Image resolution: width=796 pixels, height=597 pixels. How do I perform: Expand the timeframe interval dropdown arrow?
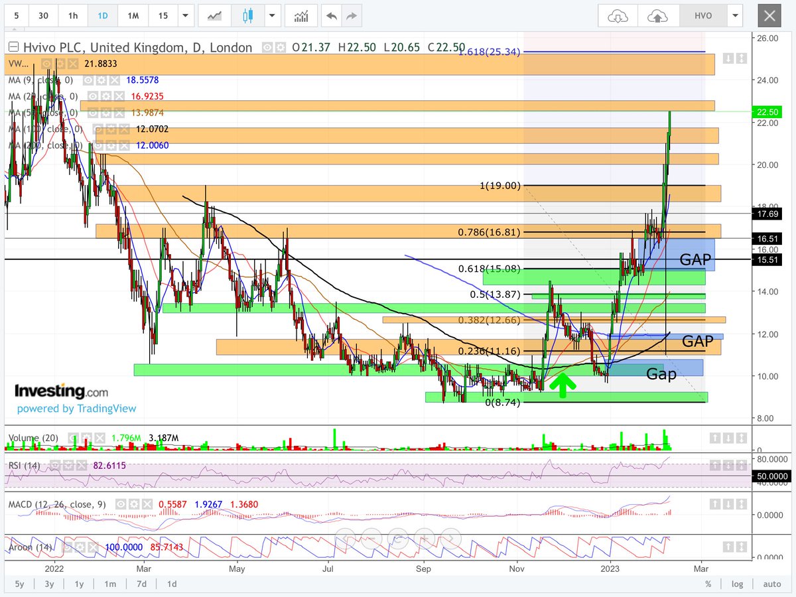(x=185, y=15)
